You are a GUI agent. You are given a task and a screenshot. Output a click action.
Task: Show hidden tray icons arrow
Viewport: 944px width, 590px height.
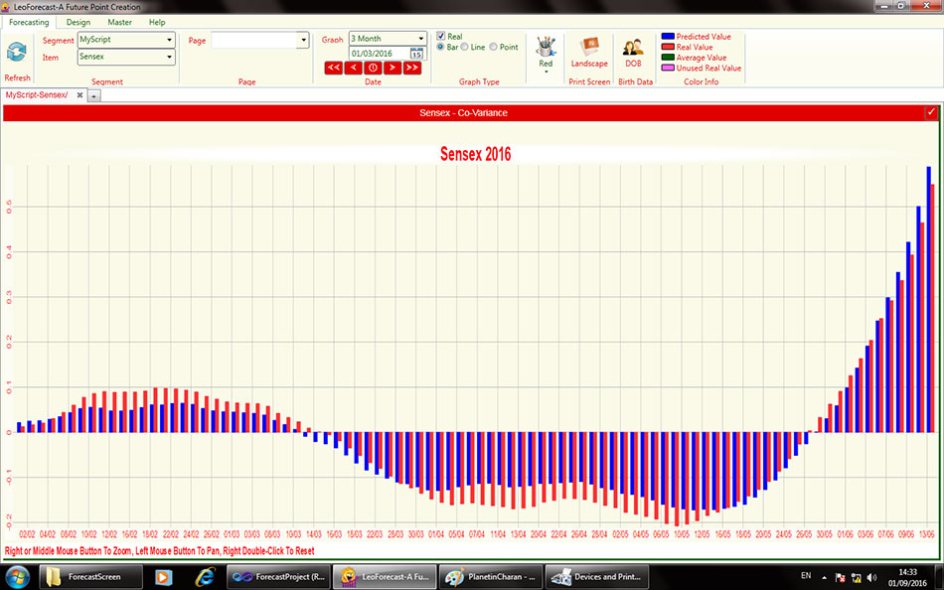pos(824,577)
